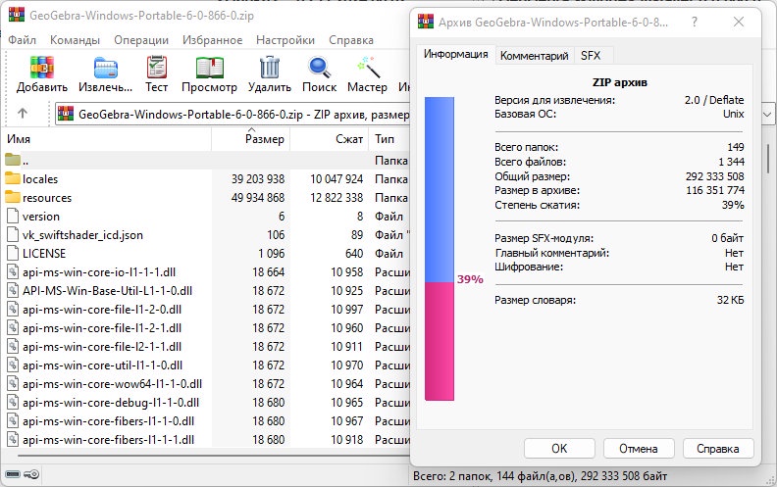Click the locales size value 39 203 938
The width and height of the screenshot is (777, 487).
258,179
